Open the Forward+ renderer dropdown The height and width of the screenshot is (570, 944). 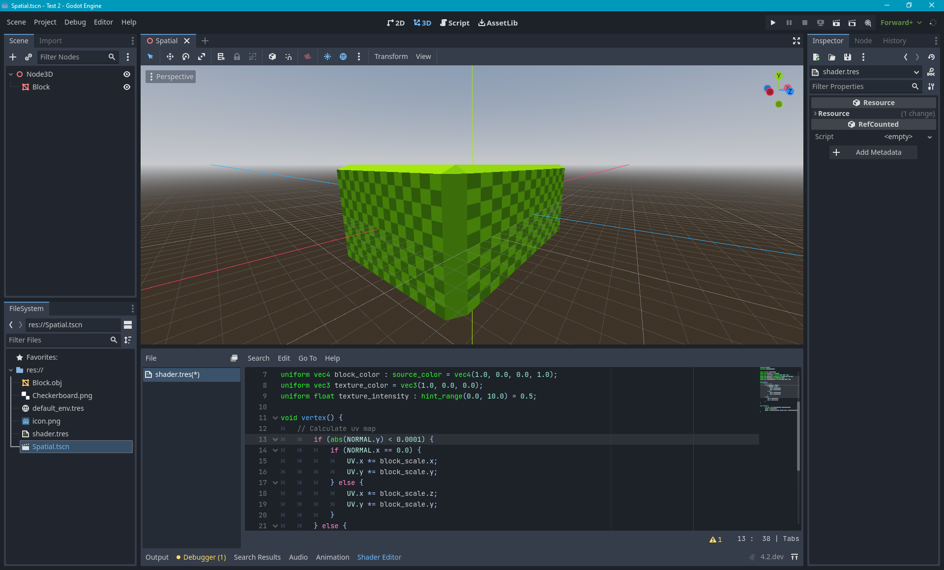click(900, 23)
